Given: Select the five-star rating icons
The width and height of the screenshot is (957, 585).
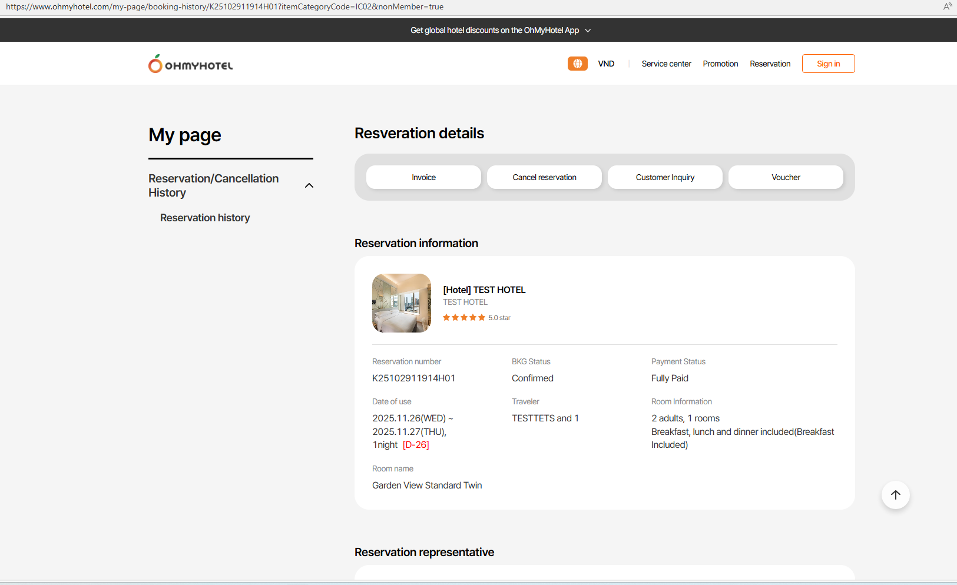Looking at the screenshot, I should [464, 318].
